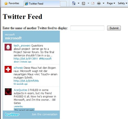This screenshot has width=128, height=119.
Task: Expand the feeds dropdown arrow
Action: [x=88, y=3]
